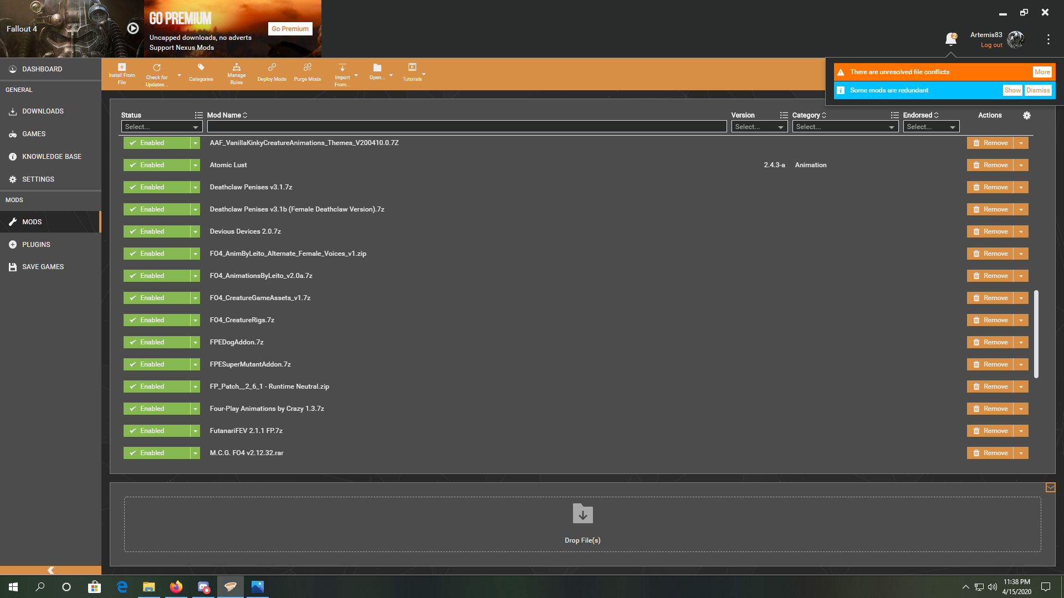Click Go Premium button
The width and height of the screenshot is (1064, 598).
tap(290, 29)
